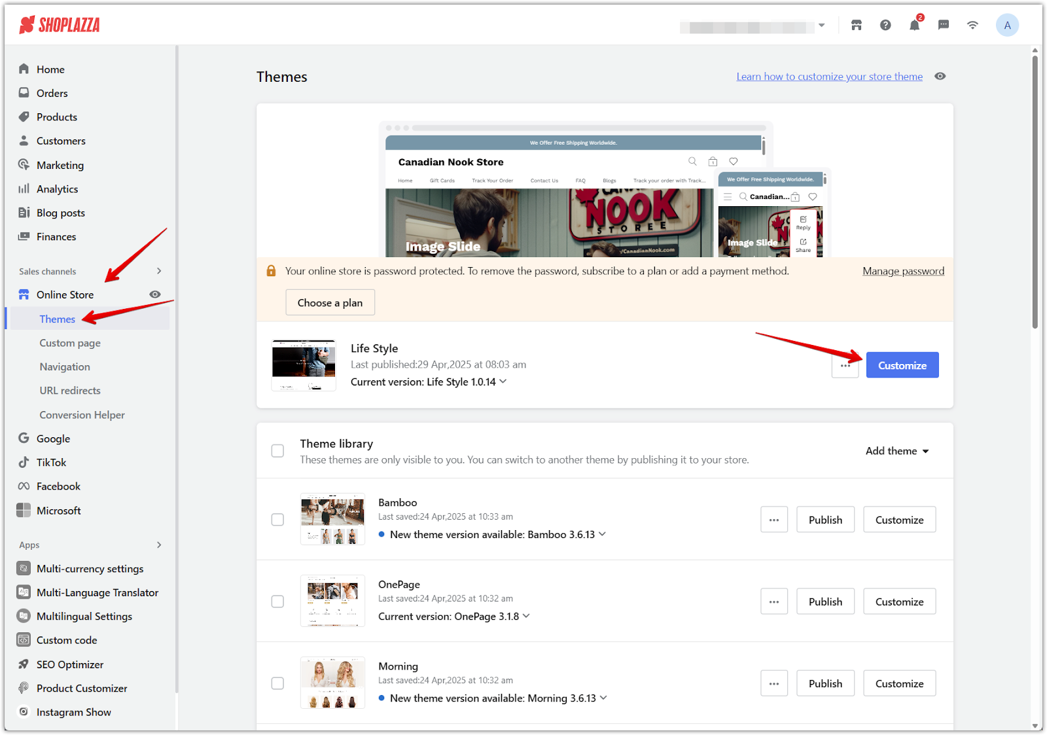The image size is (1047, 735).
Task: Click the Life Style theme thumbnail
Action: point(304,365)
